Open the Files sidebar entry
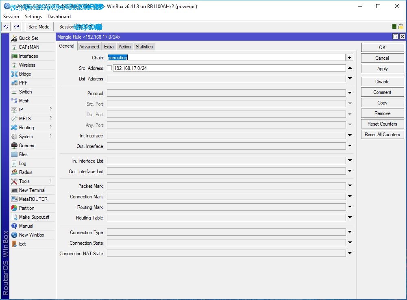The height and width of the screenshot is (300, 407). point(33,154)
